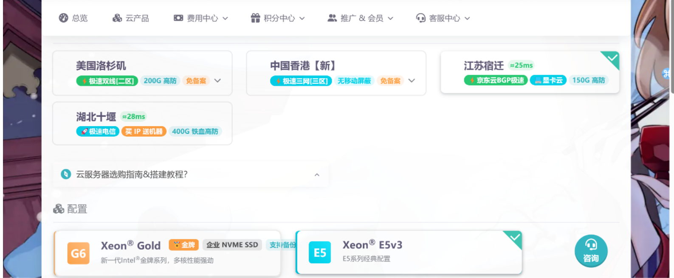674x278 pixels.
Task: Click the 总览 dashboard icon
Action: click(x=63, y=18)
